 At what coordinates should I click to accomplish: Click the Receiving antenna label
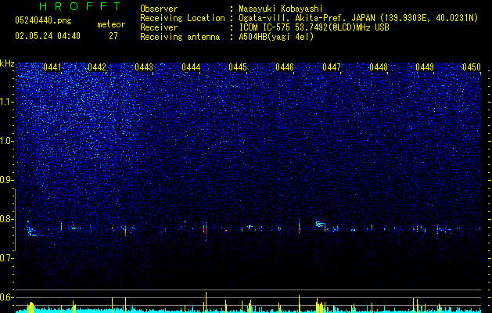180,37
